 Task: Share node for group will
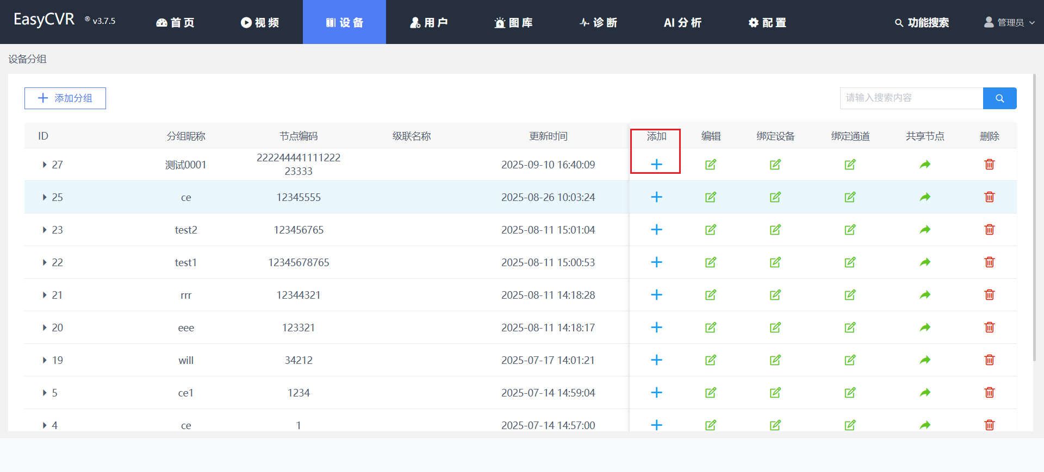click(925, 360)
